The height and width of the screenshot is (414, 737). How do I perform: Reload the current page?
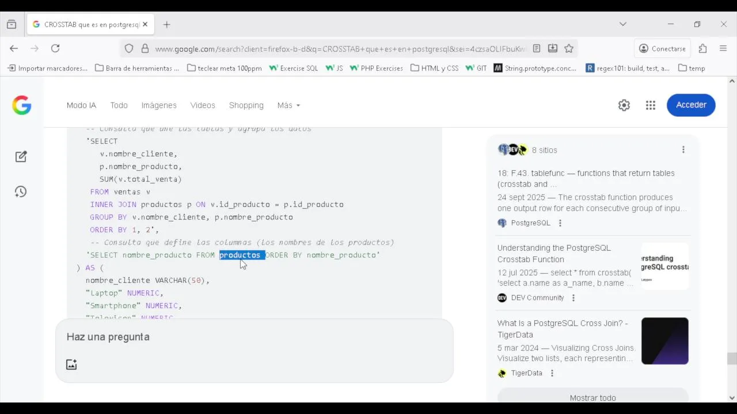pyautogui.click(x=55, y=49)
